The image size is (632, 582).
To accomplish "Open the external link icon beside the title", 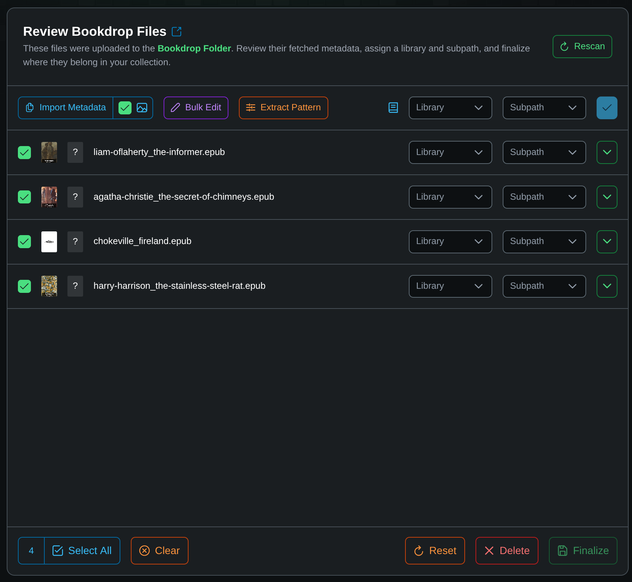I will coord(177,32).
